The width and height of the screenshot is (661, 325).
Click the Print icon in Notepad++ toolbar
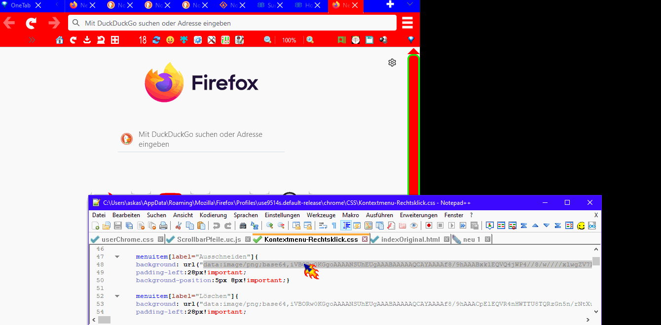coord(163,226)
